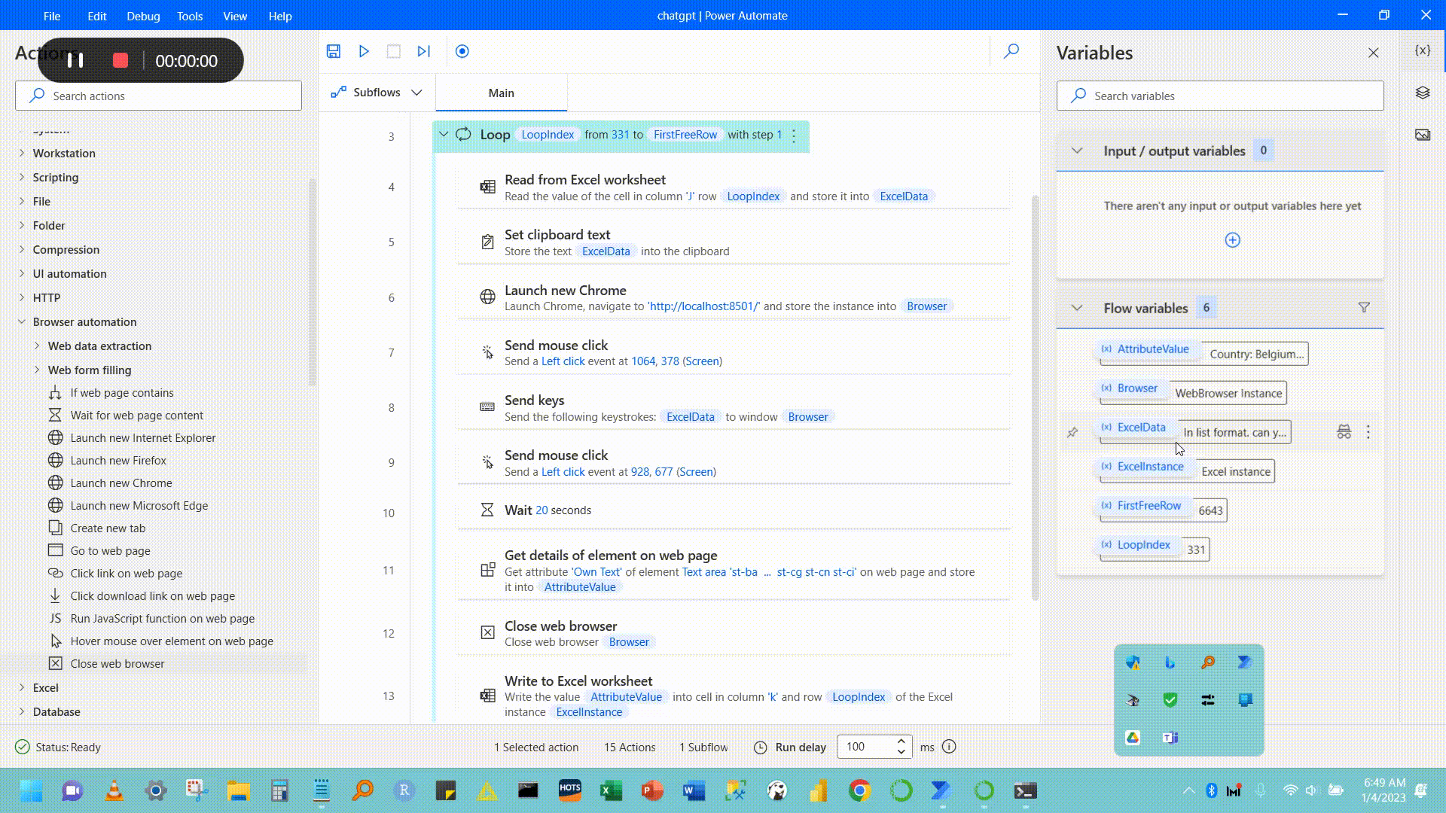The image size is (1446, 813).
Task: Click the FirstFreeRow variable in the Loop action
Action: coord(685,135)
